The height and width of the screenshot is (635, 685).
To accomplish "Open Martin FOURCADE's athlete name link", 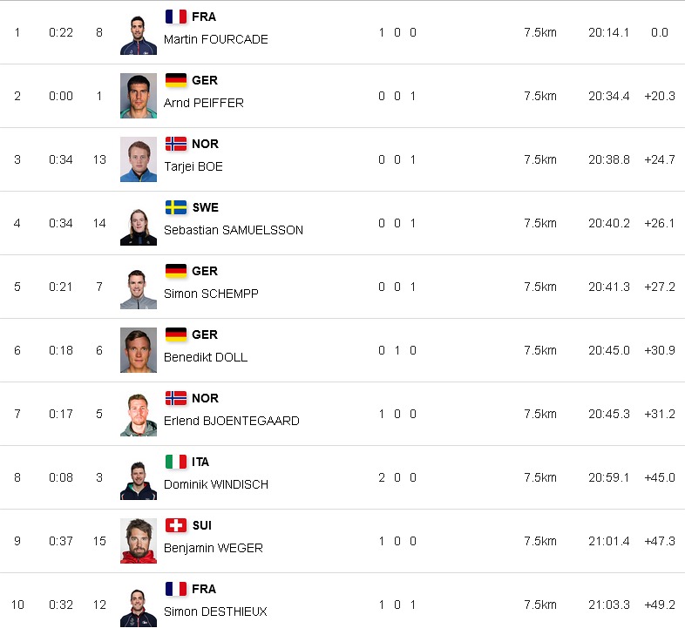I will [216, 39].
